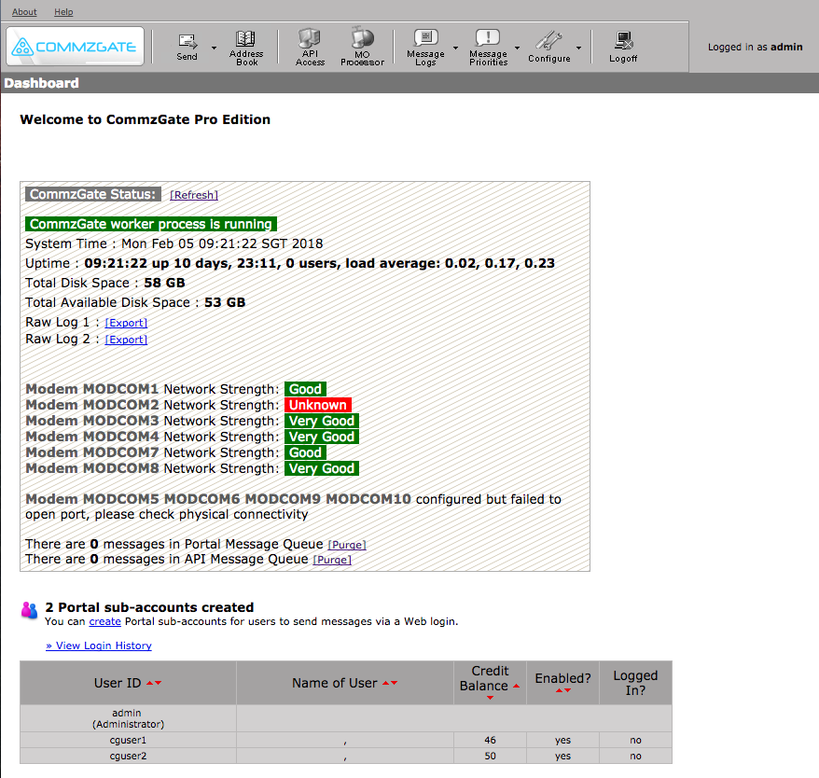Export Raw Log 1
Viewport: 819px width, 778px height.
[126, 323]
